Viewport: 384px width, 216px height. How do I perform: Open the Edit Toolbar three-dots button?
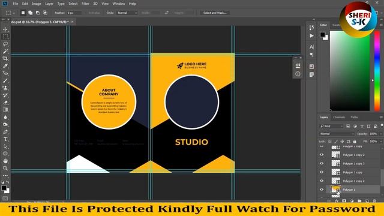click(5, 176)
